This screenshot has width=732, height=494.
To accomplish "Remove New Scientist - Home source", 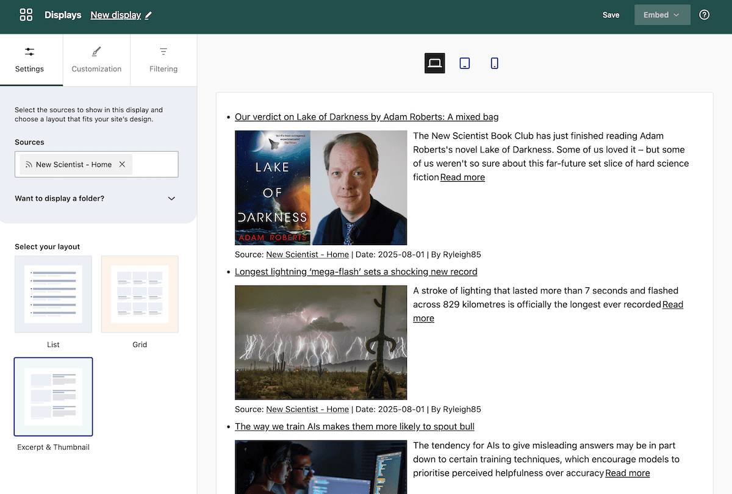I will (x=122, y=164).
